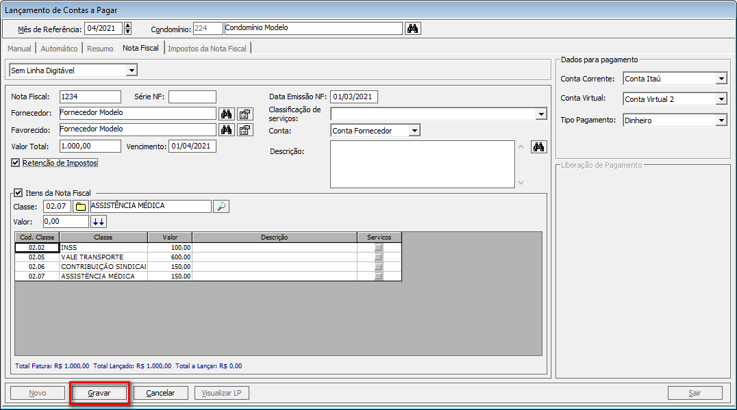Open Favorecido details form icon

click(x=245, y=130)
